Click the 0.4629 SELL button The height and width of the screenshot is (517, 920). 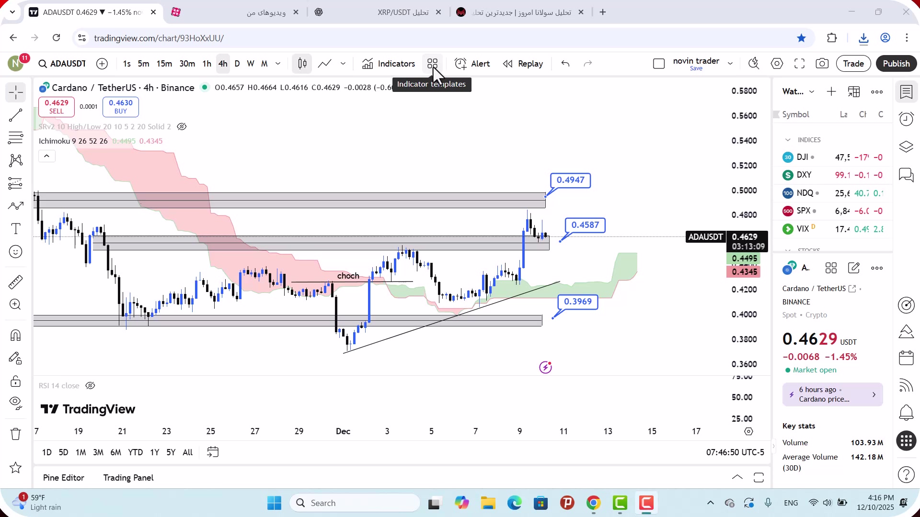pyautogui.click(x=57, y=107)
